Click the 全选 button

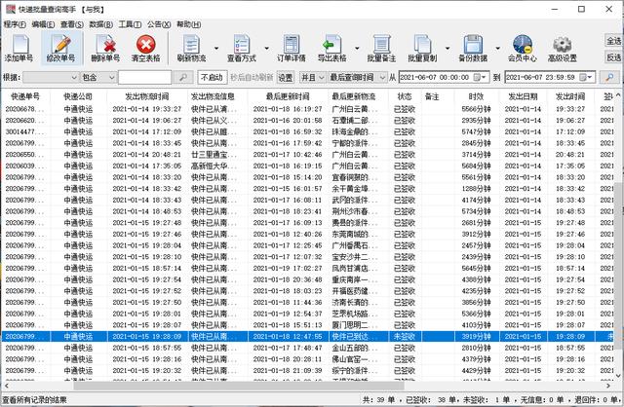pos(613,41)
